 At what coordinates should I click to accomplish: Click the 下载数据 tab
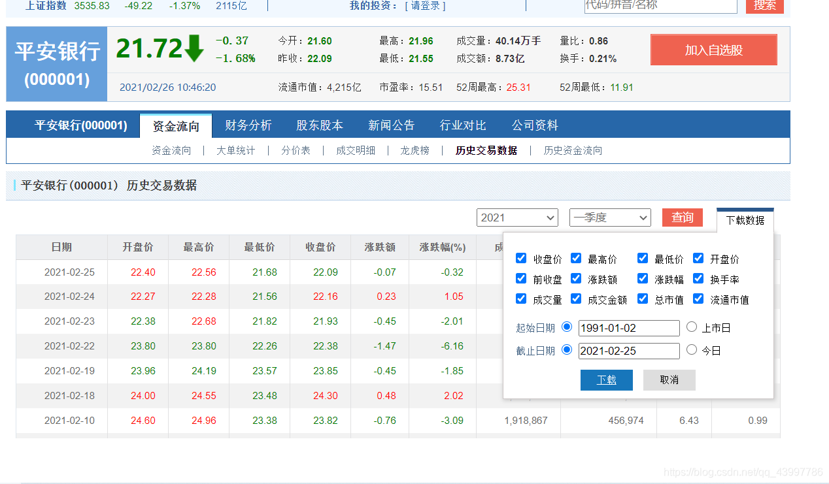click(745, 220)
